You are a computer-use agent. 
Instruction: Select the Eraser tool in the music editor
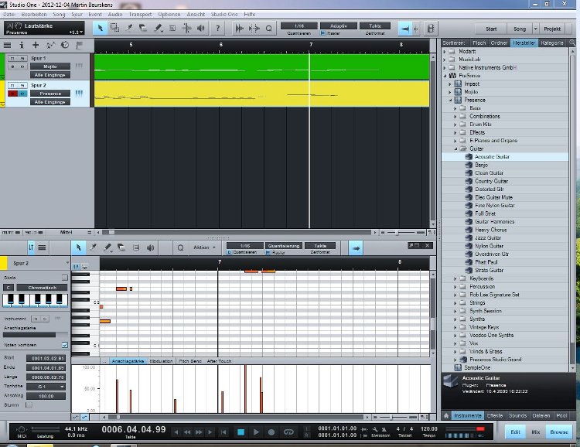coord(121,247)
